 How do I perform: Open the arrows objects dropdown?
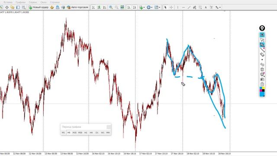click(x=218, y=7)
